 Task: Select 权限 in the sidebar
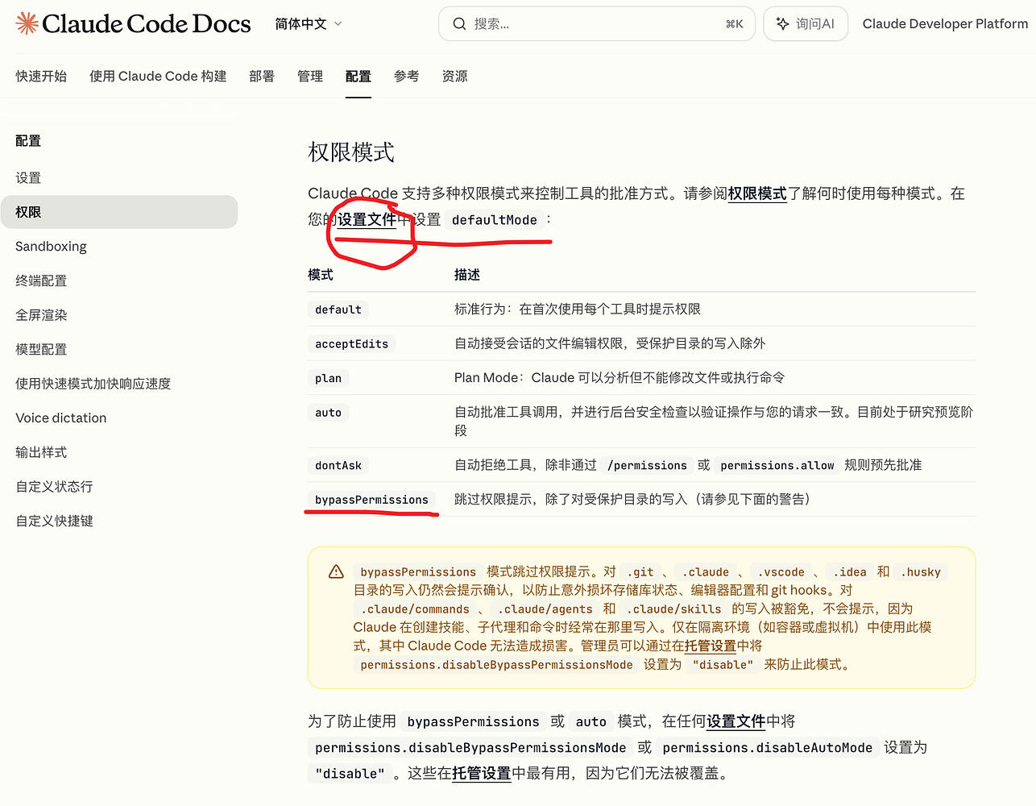(118, 212)
